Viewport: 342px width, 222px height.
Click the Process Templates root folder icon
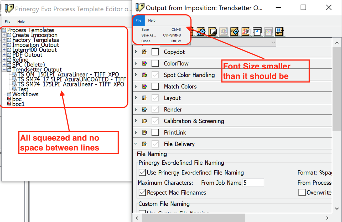pyautogui.click(x=4, y=30)
